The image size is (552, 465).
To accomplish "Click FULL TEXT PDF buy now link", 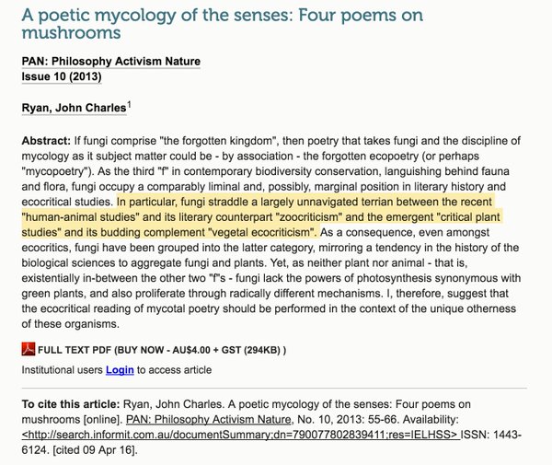I will [x=162, y=350].
